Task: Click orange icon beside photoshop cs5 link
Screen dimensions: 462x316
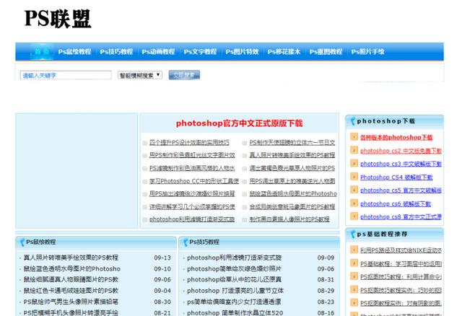Action: click(354, 190)
